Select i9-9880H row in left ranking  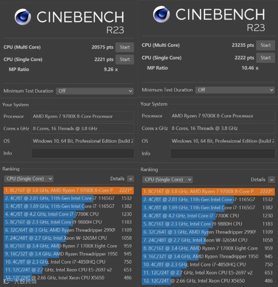pyautogui.click(x=69, y=222)
